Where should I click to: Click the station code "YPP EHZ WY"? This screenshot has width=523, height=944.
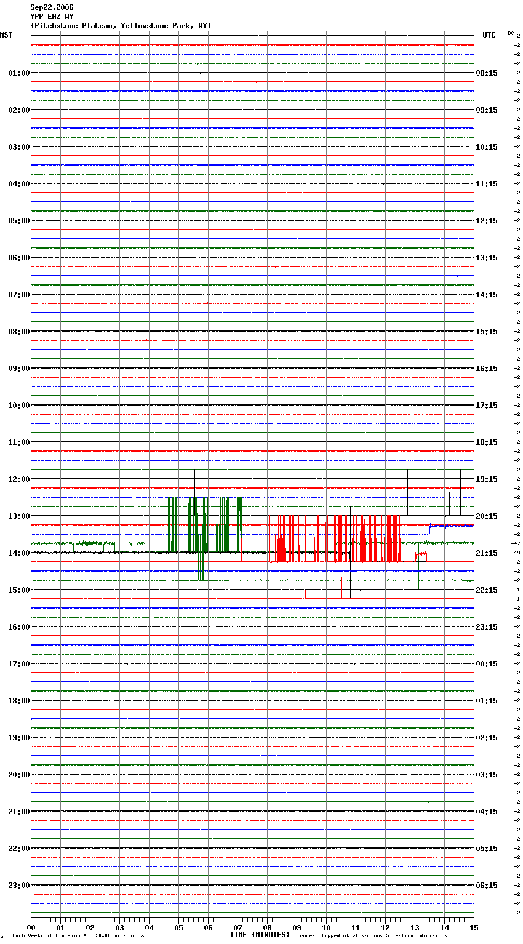coord(52,17)
